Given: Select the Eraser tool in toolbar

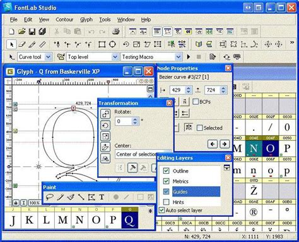Looking at the screenshot, I should (x=22, y=44).
